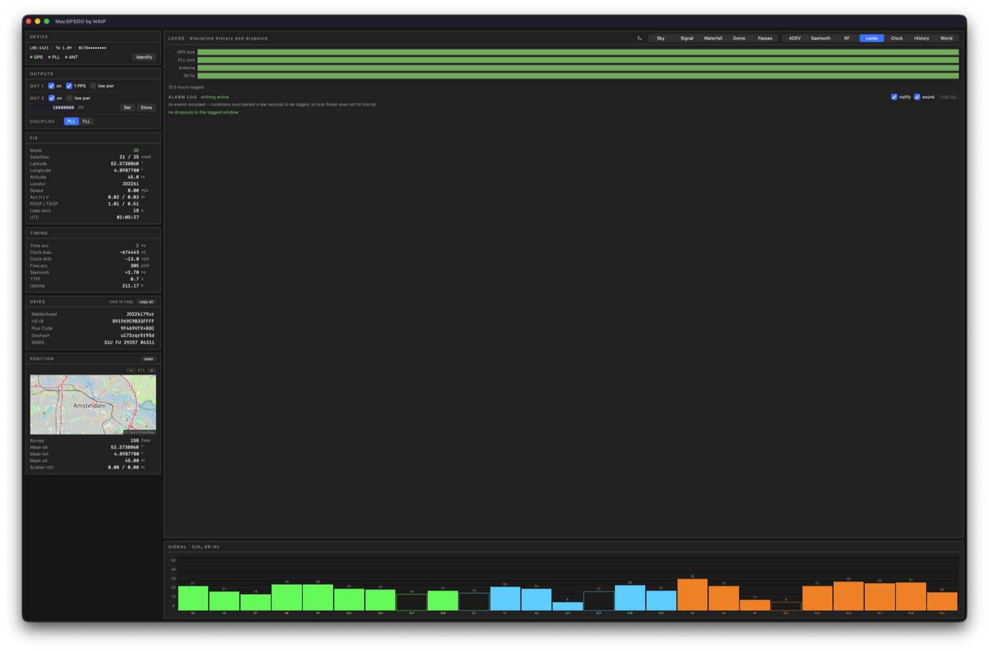This screenshot has height=651, width=989.
Task: Open the Clock tab
Action: click(x=897, y=38)
